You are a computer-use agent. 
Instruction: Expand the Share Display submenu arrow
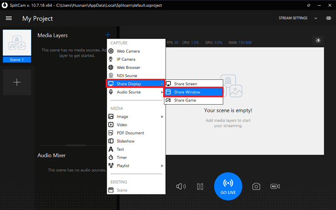(162, 84)
